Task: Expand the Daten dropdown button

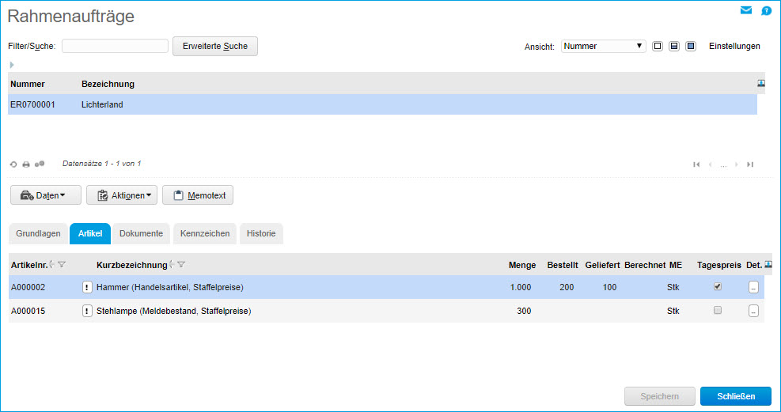Action: tap(43, 195)
